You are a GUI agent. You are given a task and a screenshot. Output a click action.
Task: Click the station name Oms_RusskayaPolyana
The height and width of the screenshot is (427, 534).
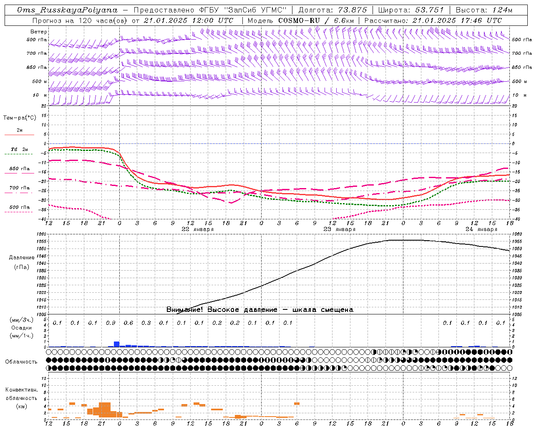pyautogui.click(x=67, y=10)
